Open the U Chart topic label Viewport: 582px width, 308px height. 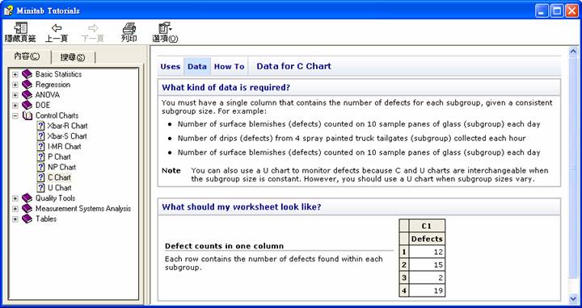pos(59,188)
